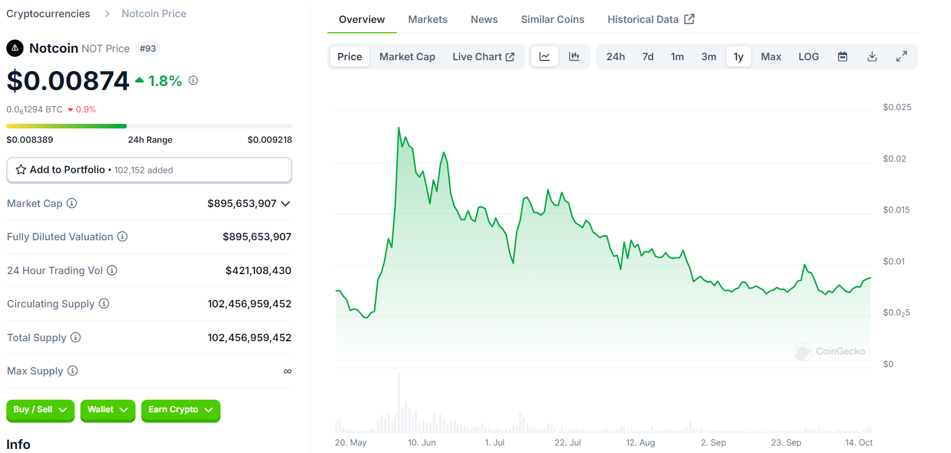The height and width of the screenshot is (453, 951).
Task: Click the Max Supply infinity value
Action: (x=288, y=372)
